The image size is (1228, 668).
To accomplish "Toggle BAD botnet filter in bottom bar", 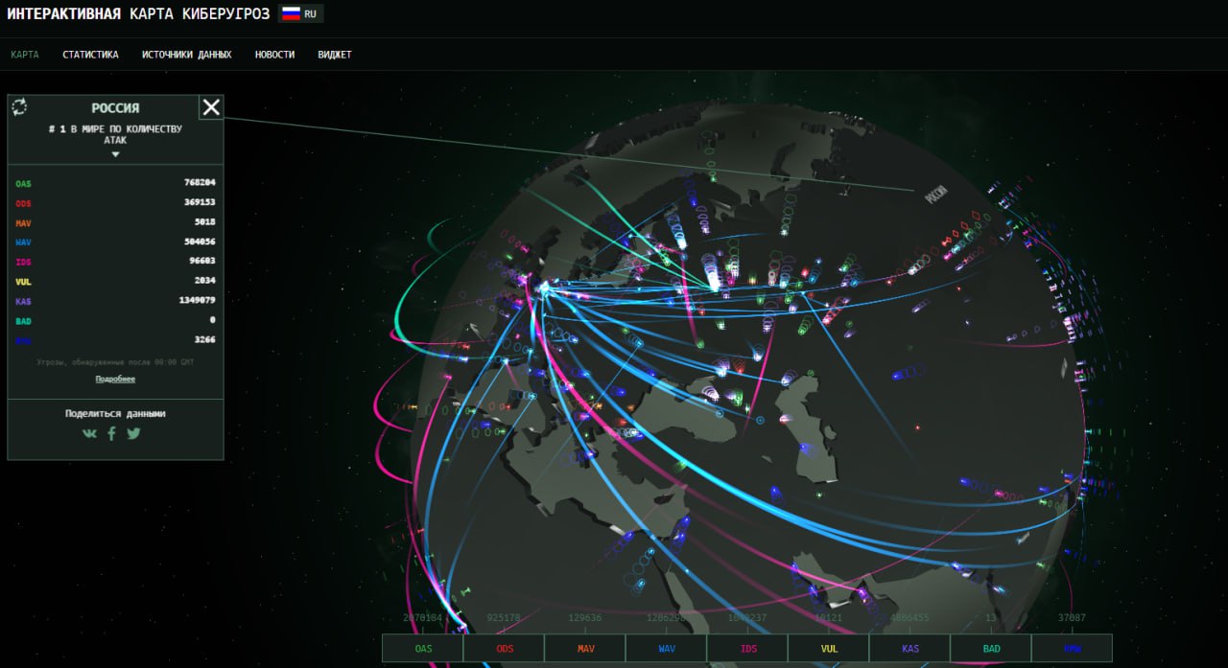I will pos(991,649).
